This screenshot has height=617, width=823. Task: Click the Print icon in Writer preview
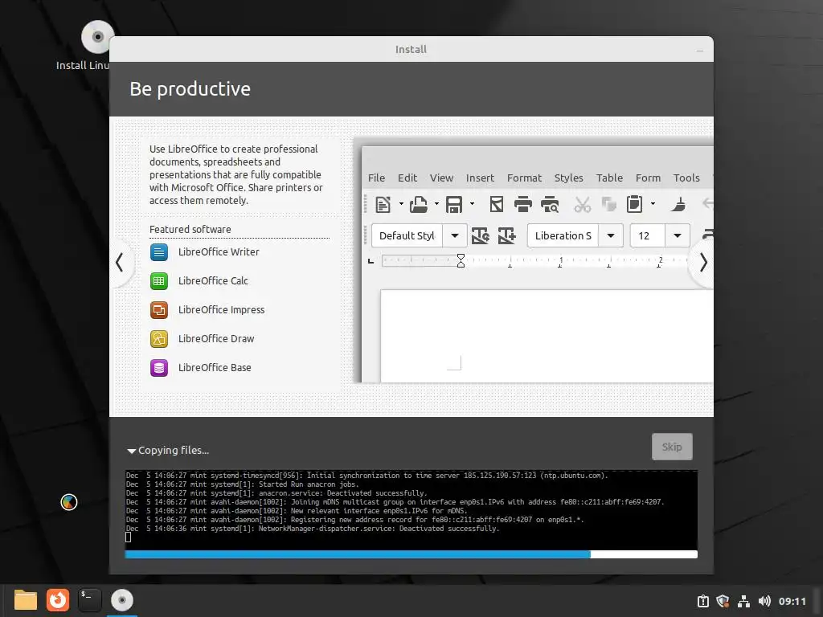(x=522, y=204)
